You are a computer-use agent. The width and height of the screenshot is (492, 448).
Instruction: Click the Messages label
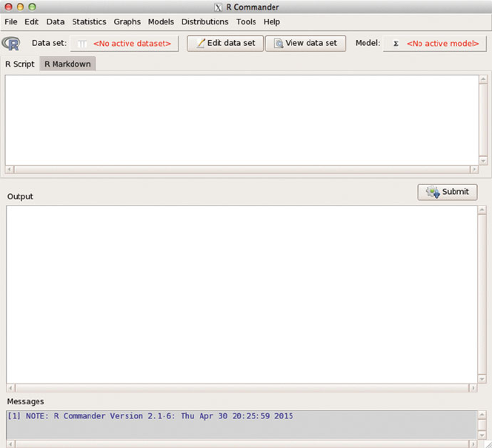[25, 401]
